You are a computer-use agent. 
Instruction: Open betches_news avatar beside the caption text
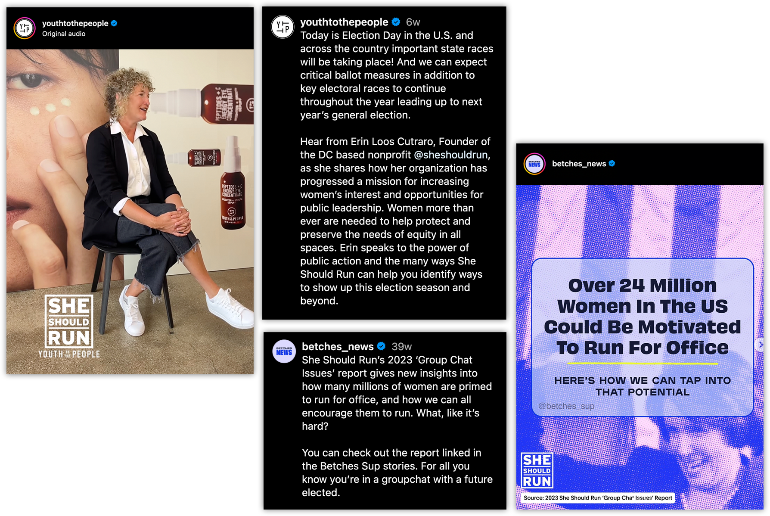point(284,351)
